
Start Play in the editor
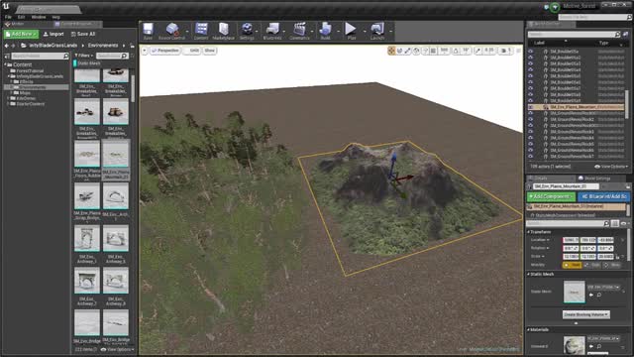tap(351, 31)
